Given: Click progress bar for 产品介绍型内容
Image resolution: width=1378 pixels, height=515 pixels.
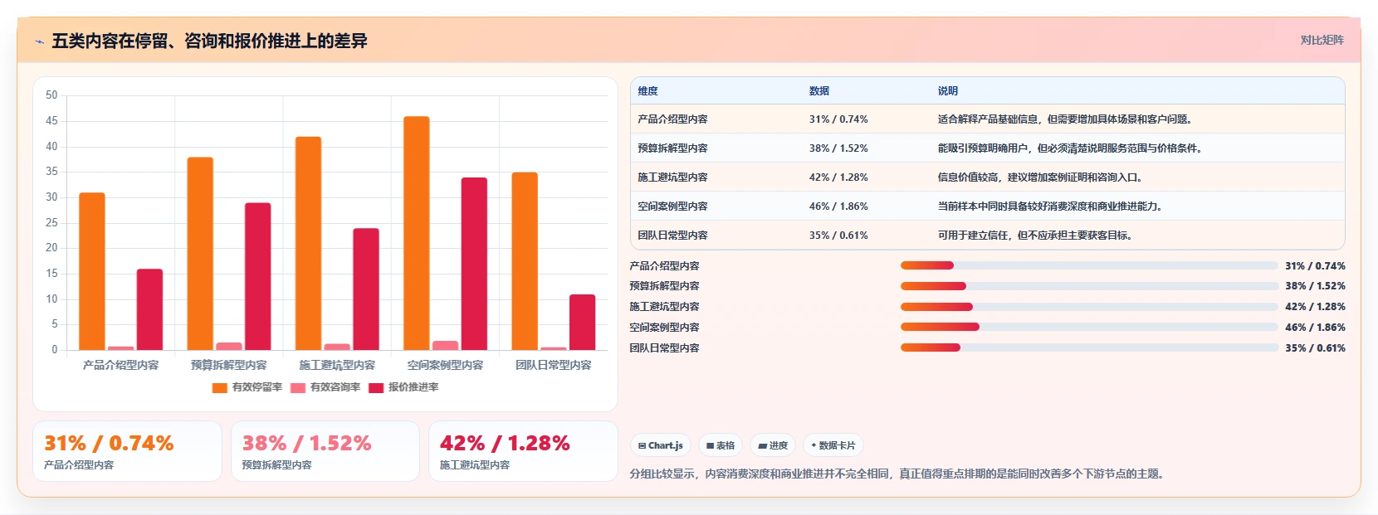Looking at the screenshot, I should (x=1089, y=265).
